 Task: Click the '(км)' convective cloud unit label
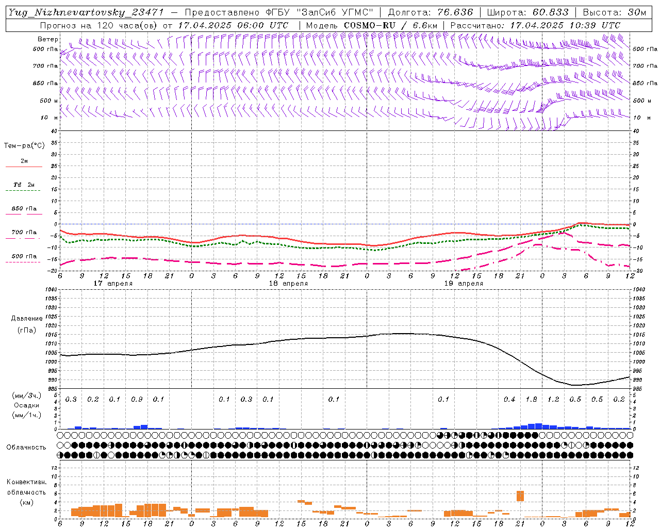coord(26,502)
